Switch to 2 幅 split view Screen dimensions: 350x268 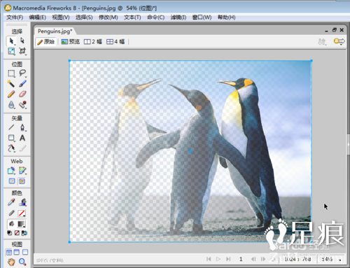coord(93,42)
